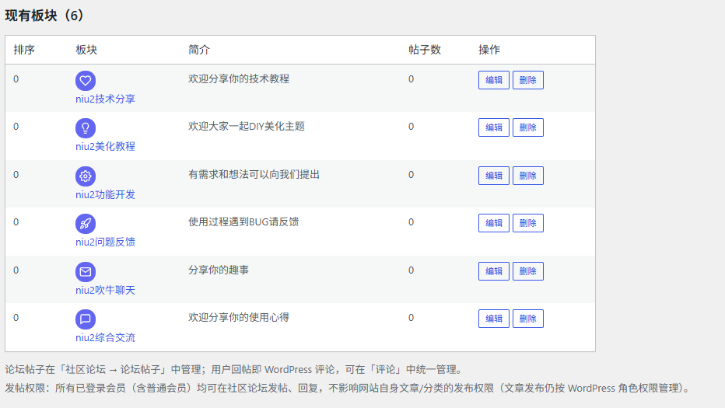The width and height of the screenshot is (725, 408).
Task: Click the gear icon for niu2功能开发
Action: (86, 176)
